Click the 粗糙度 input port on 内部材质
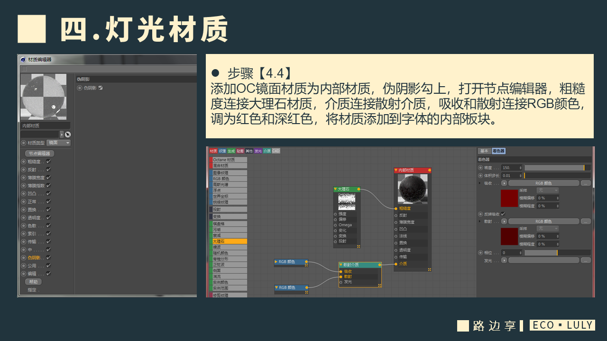The width and height of the screenshot is (607, 341). [395, 208]
